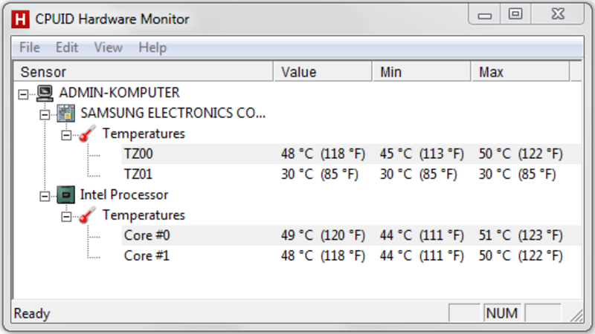Open the Help menu
595x334 pixels.
click(x=152, y=48)
